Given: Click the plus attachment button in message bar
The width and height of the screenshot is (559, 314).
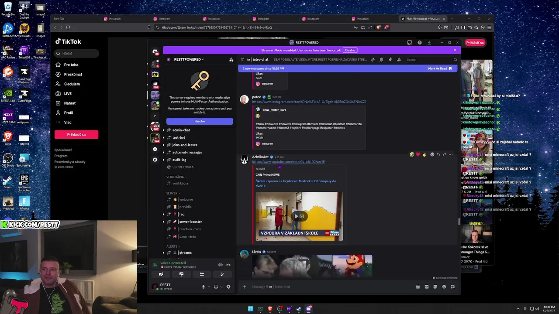Looking at the screenshot, I should [x=244, y=287].
